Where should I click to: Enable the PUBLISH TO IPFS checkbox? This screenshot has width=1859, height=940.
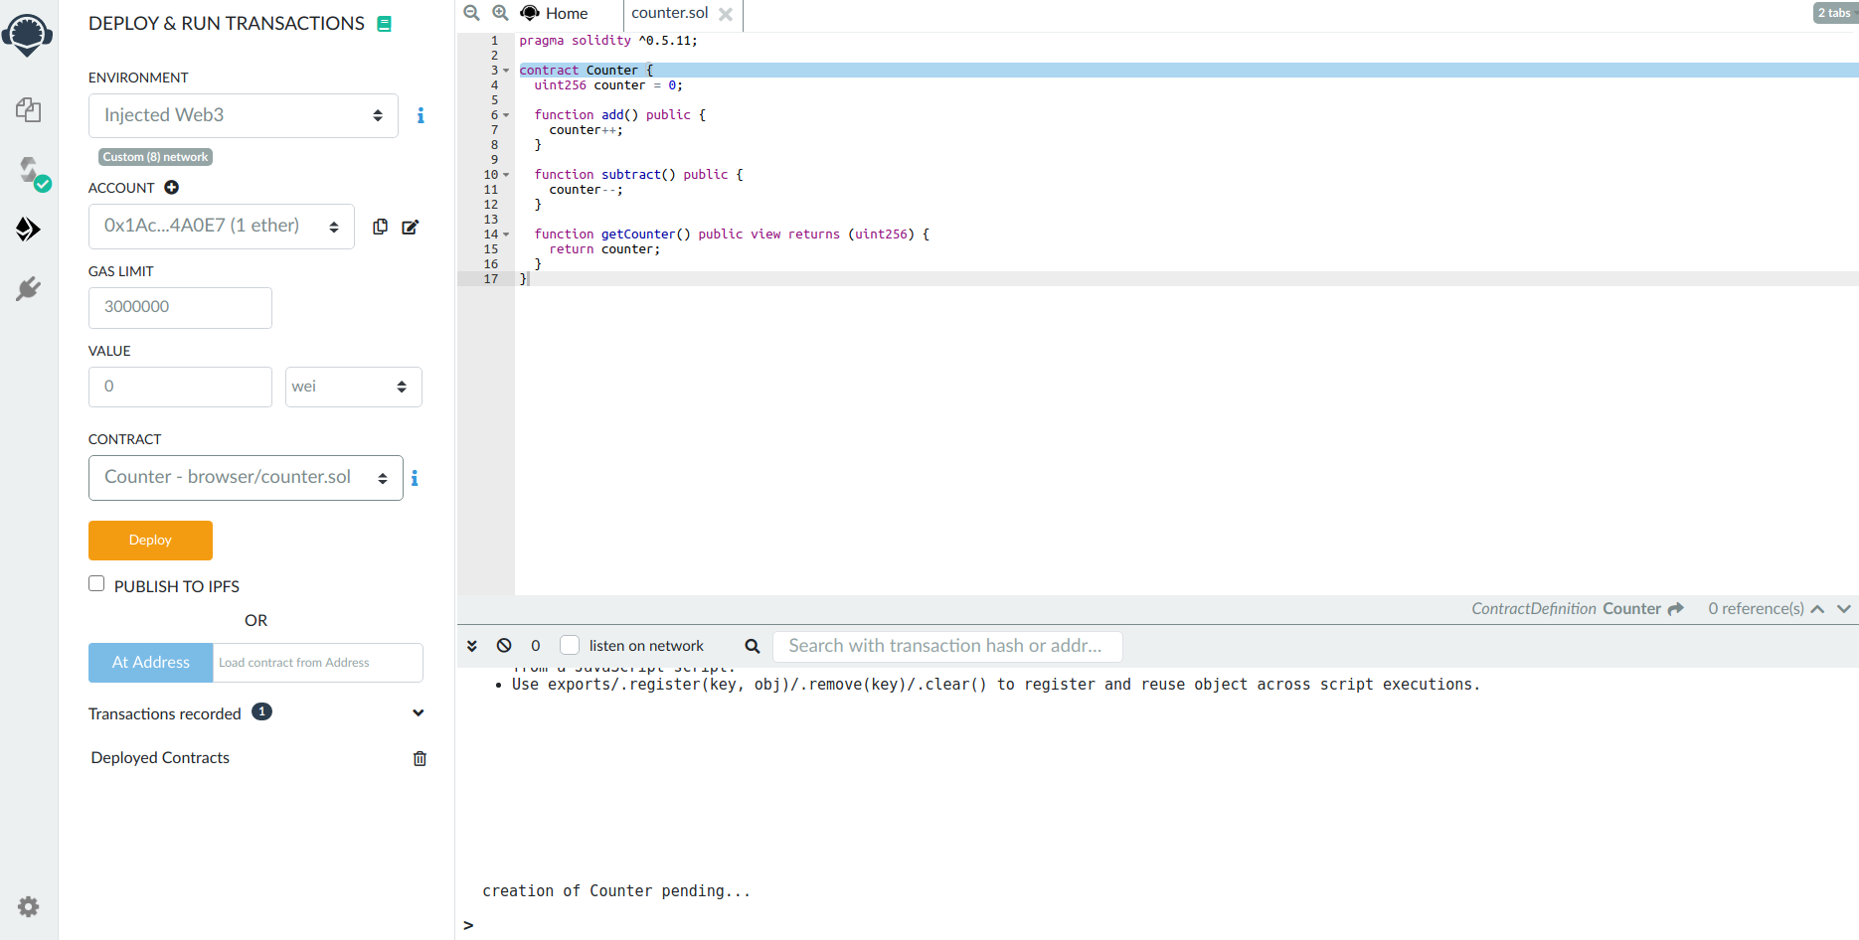point(96,583)
